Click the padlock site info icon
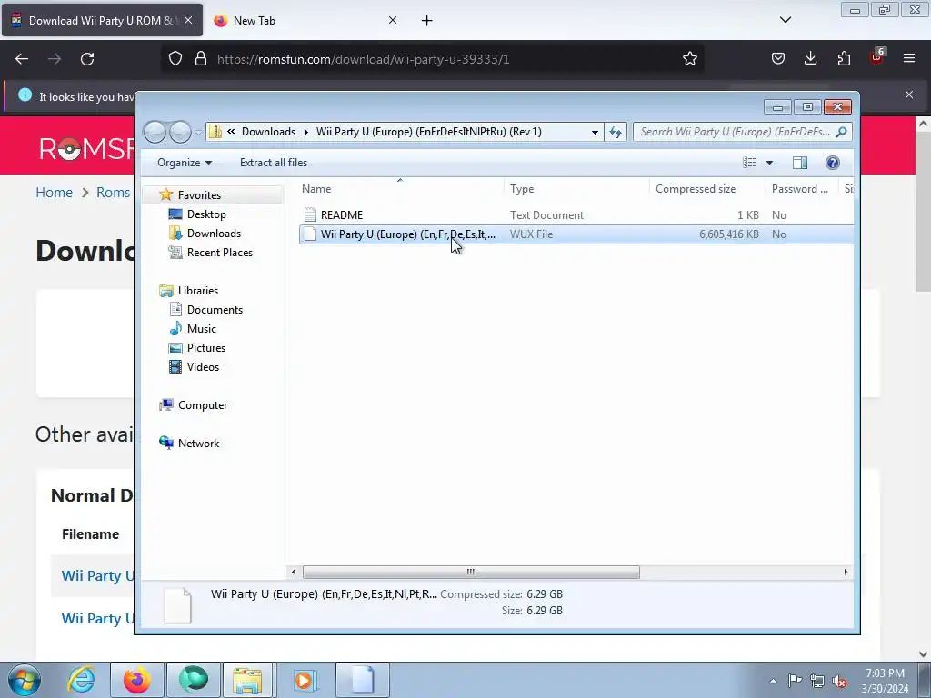931x698 pixels. click(x=201, y=59)
